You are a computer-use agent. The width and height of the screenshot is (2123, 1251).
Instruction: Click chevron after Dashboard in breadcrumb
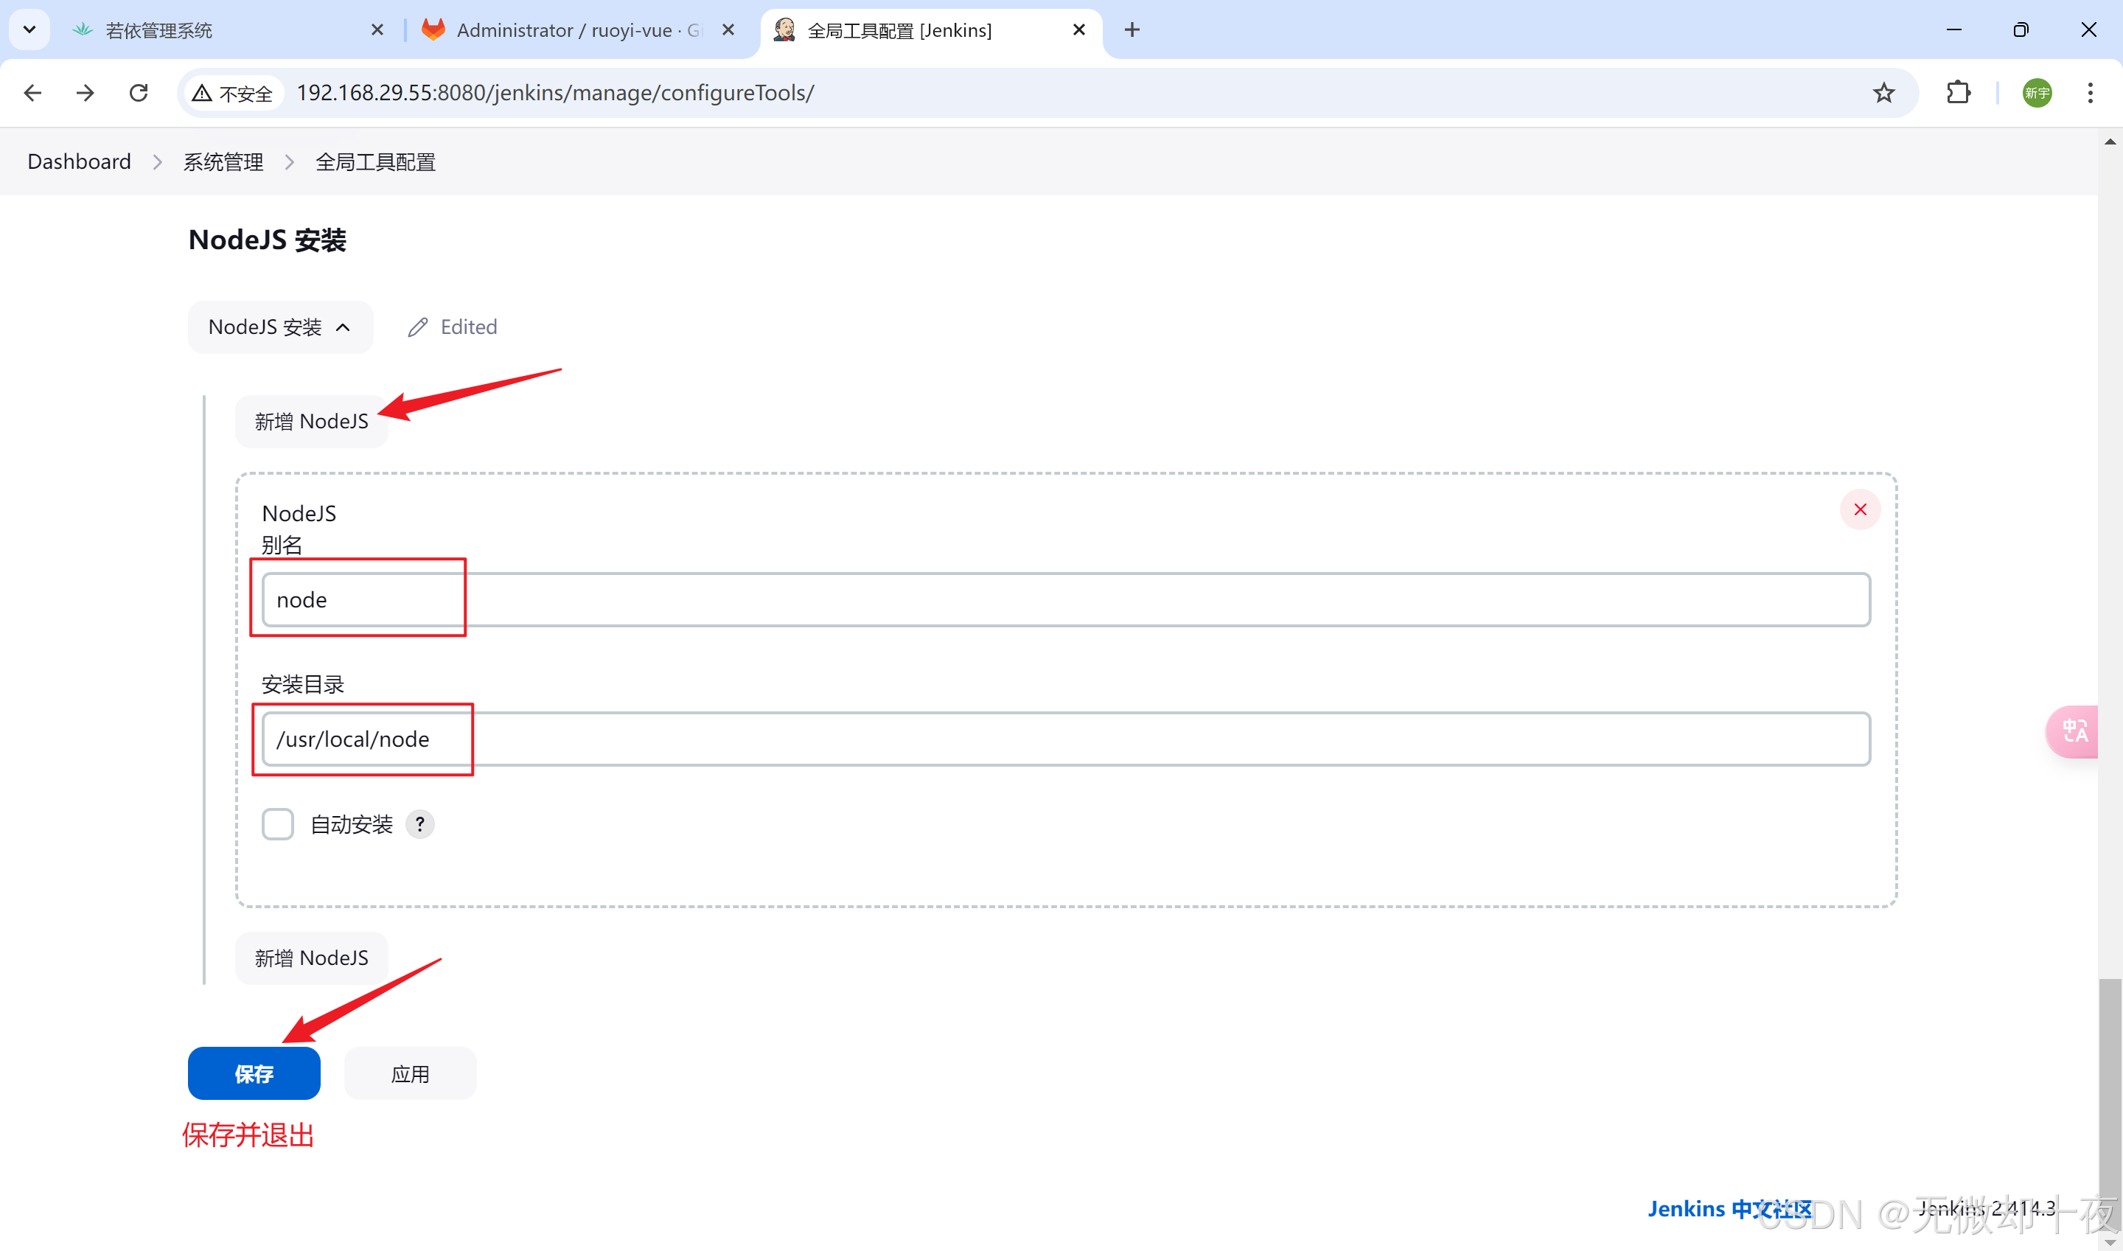click(158, 162)
